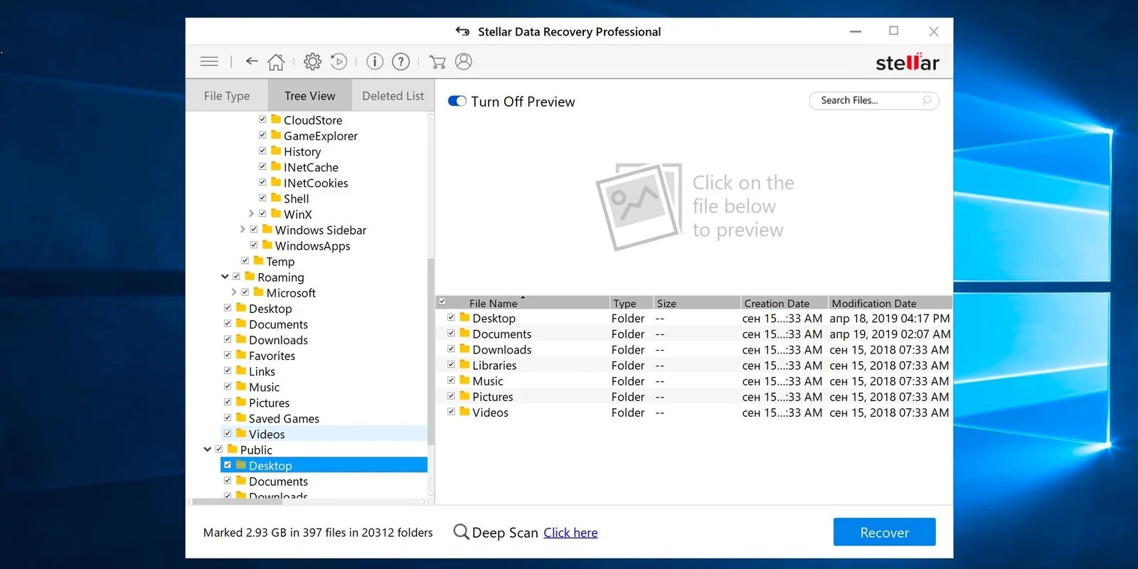This screenshot has height=569, width=1138.
Task: Select highlighted Desktop under Public in tree
Action: [x=324, y=465]
